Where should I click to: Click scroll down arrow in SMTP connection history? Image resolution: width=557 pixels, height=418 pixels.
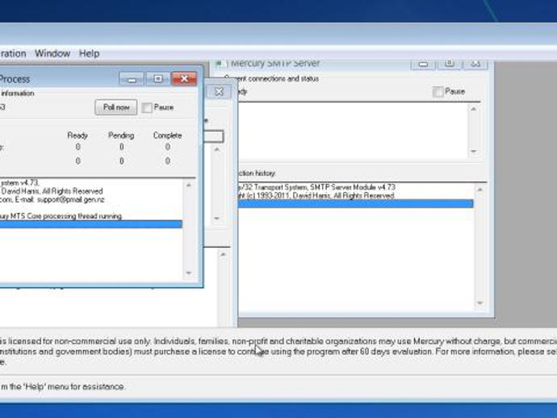click(480, 303)
